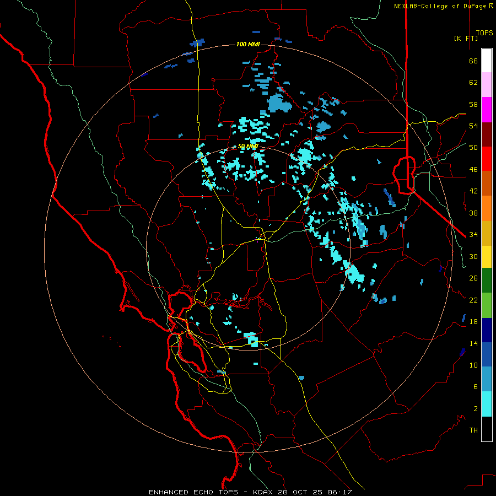Screen dimensions: 496x496
Task: Click the "50 NMI" range ring label
Action: coord(248,146)
